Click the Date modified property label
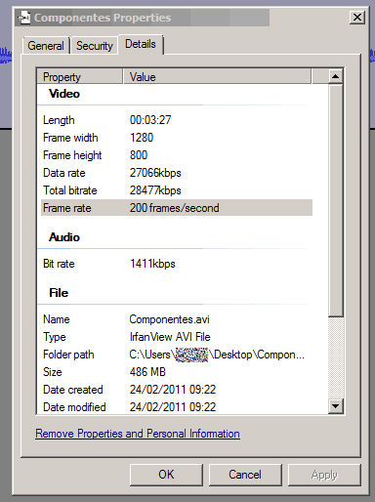Image resolution: width=375 pixels, height=502 pixels. tap(74, 407)
